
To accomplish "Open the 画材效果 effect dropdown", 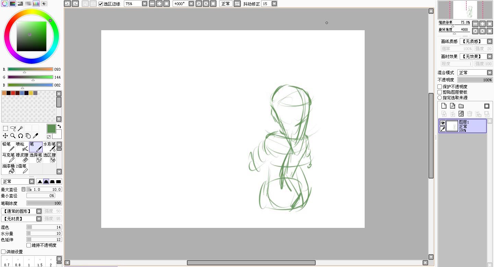I will (x=490, y=57).
